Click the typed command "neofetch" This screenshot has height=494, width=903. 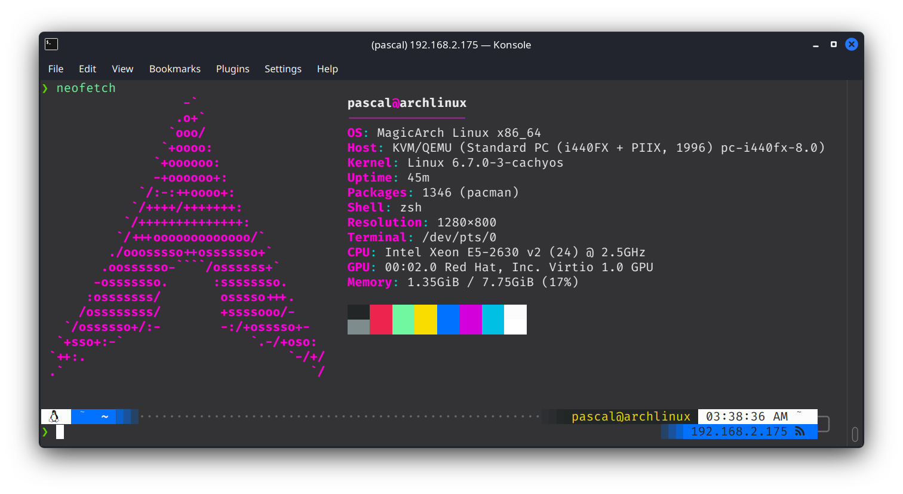[x=86, y=88]
